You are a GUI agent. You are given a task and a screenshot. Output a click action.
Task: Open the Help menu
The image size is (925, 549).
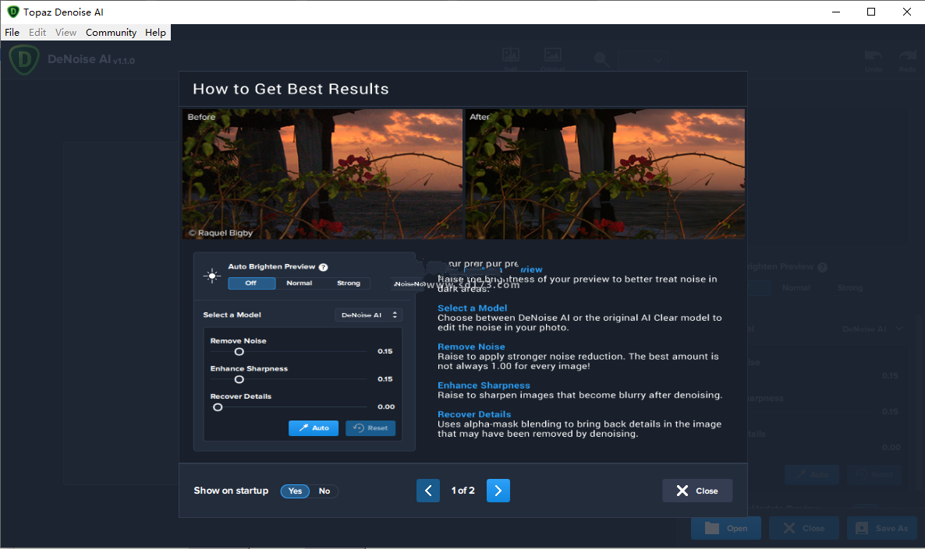[155, 33]
